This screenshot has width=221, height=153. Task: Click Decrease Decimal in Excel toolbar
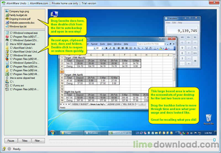(150, 48)
